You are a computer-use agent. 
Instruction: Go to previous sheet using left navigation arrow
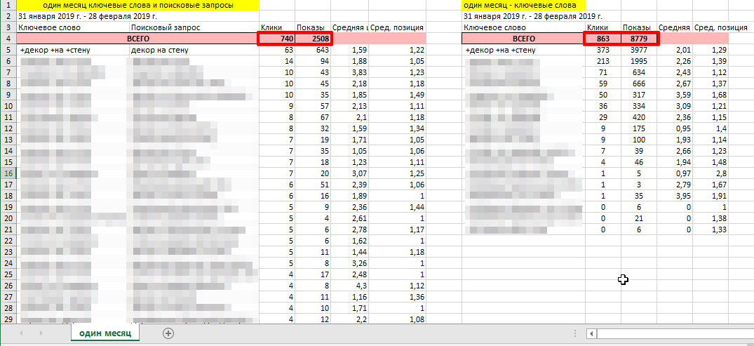[x=21, y=333]
